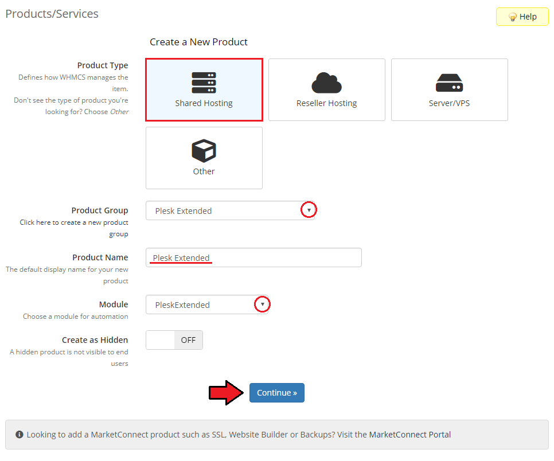
Task: Click the Create as Hidden label
Action: point(95,340)
